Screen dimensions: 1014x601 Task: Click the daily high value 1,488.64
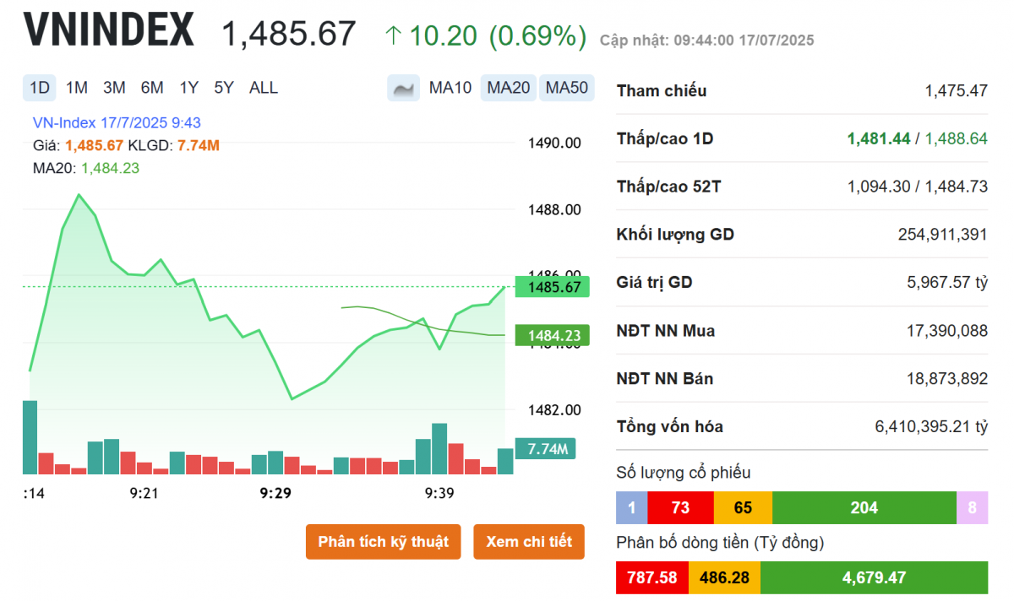tap(957, 138)
